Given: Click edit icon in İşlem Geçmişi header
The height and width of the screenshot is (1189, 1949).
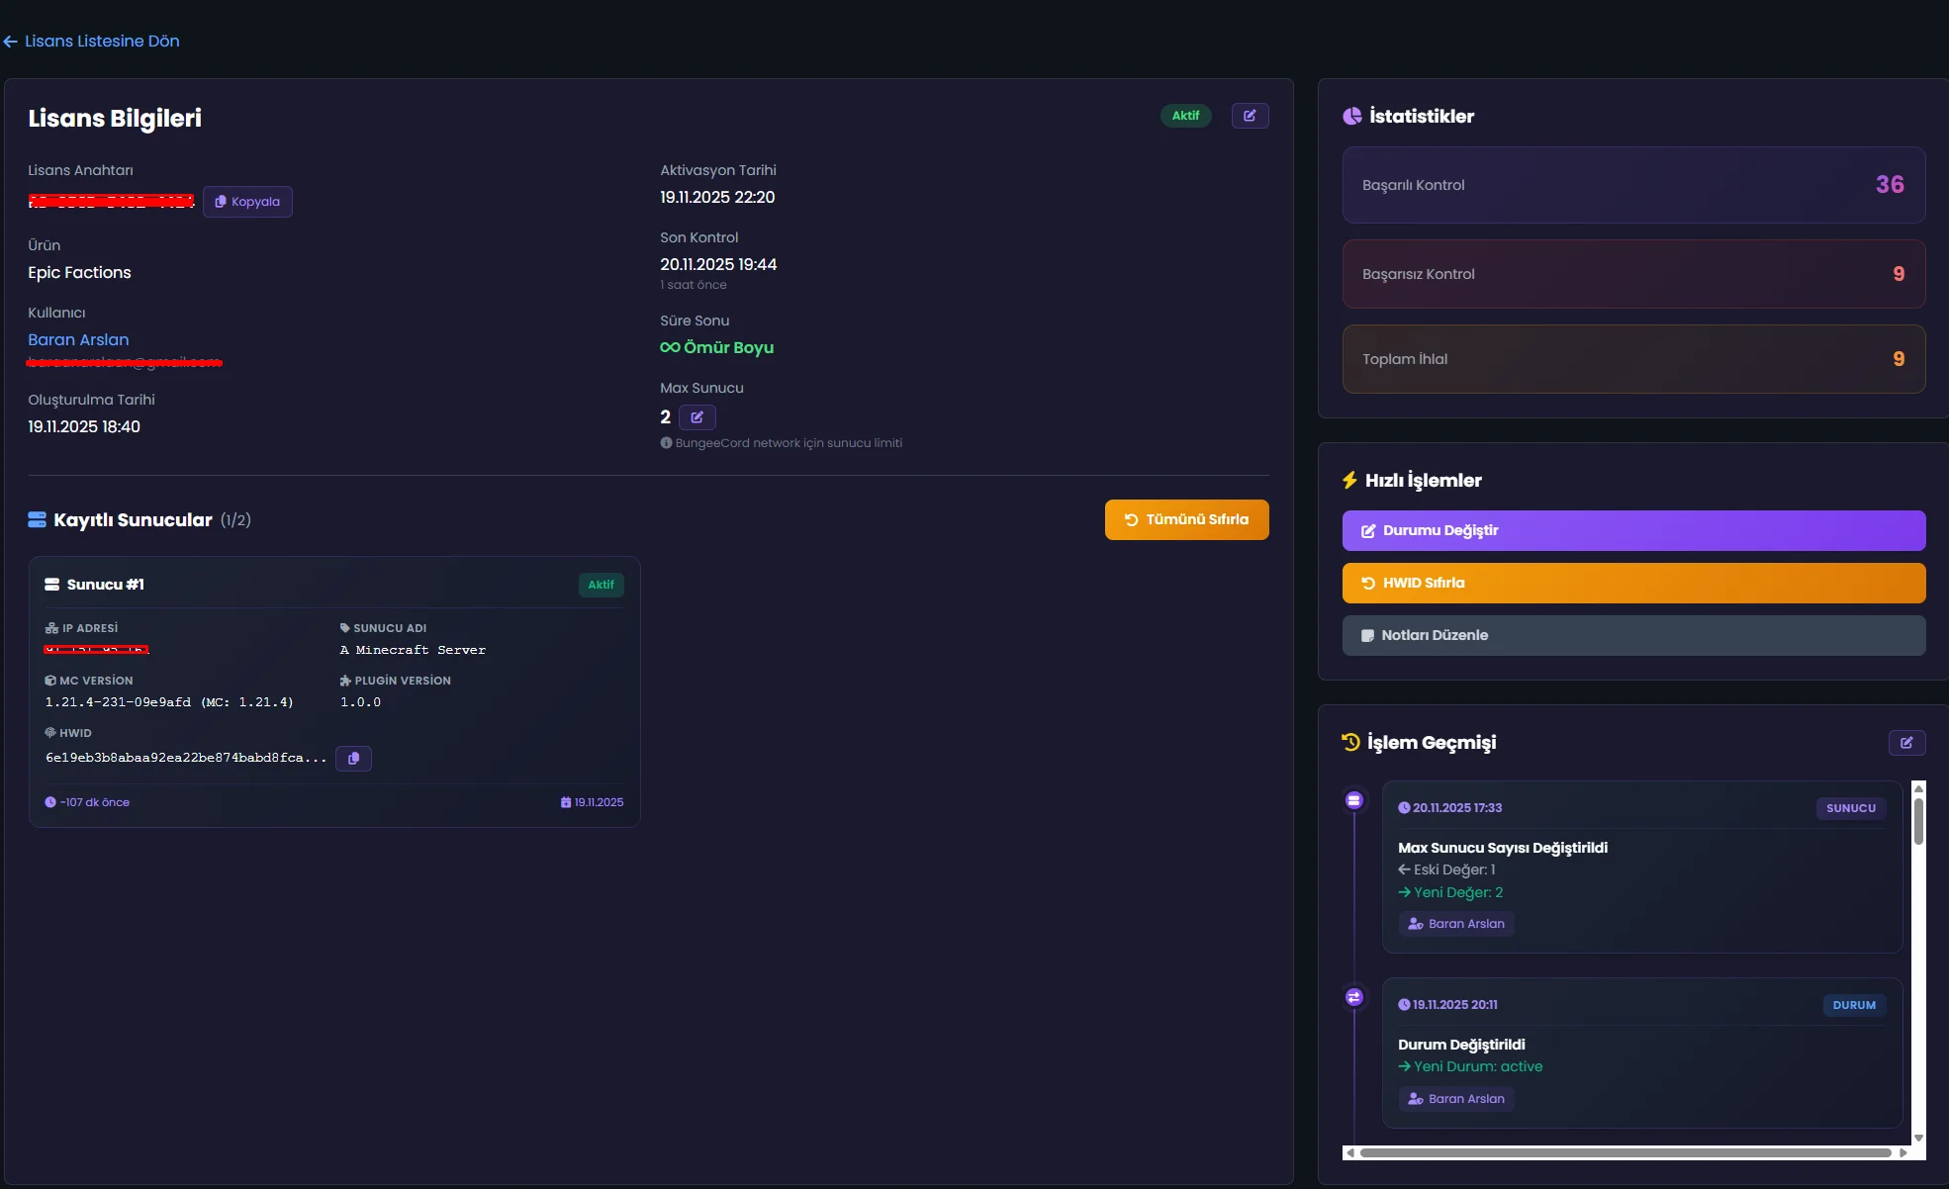Looking at the screenshot, I should (x=1906, y=743).
